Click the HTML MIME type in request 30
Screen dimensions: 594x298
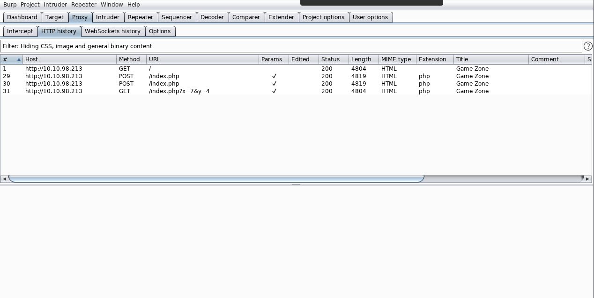(389, 84)
